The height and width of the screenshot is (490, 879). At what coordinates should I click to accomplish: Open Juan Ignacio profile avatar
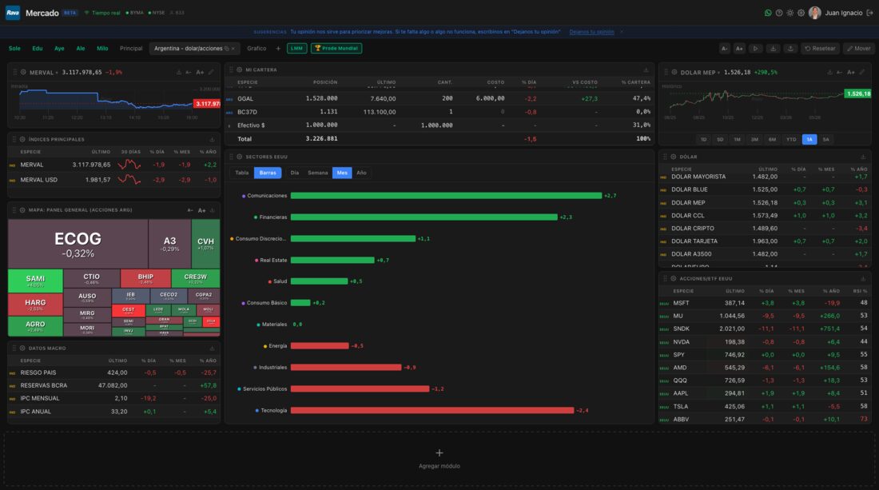point(814,13)
